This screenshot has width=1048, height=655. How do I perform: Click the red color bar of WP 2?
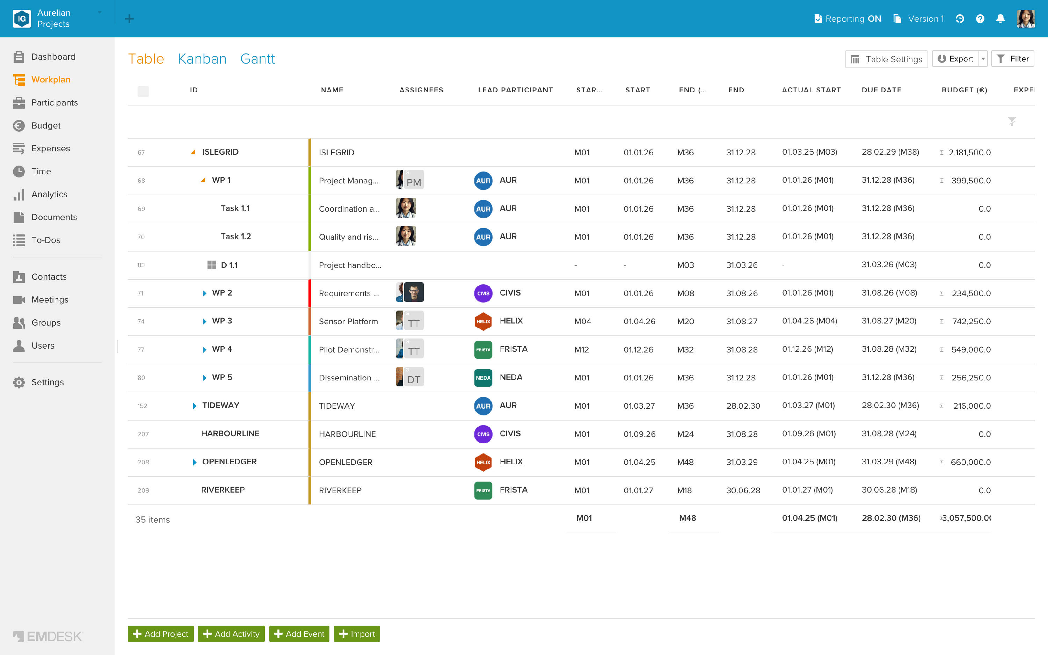pos(310,293)
